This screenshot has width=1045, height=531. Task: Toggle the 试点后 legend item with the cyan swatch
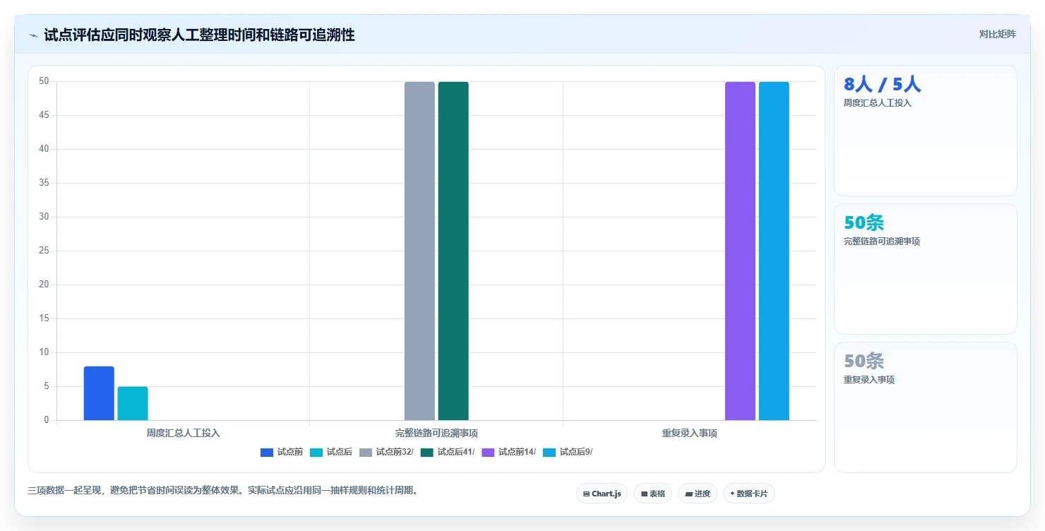click(331, 452)
